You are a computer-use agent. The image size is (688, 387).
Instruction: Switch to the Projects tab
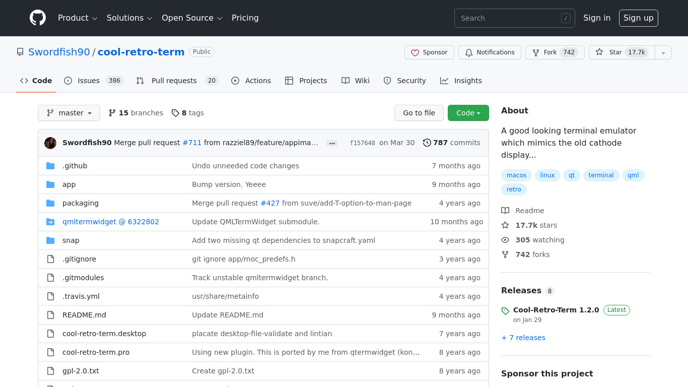(x=306, y=81)
